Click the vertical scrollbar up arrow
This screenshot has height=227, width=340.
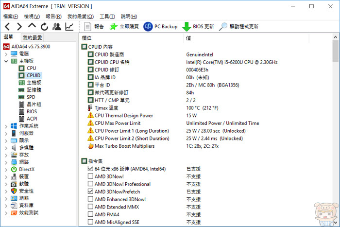pos(336,37)
